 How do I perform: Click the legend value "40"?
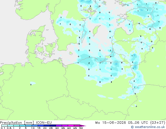click(69, 128)
